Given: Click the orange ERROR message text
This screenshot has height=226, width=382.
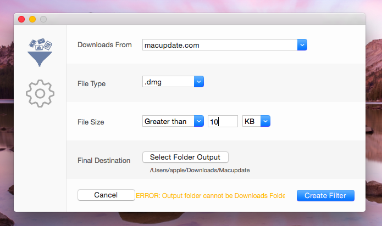Looking at the screenshot, I should 211,196.
